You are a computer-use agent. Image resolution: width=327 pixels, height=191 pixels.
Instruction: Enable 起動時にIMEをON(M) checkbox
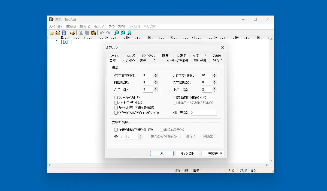[x=175, y=97]
